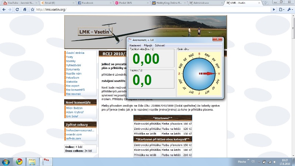Bookmark page with the star icon
The width and height of the screenshot is (295, 166).
click(32, 10)
